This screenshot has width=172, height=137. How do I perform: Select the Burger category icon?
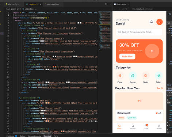[x=133, y=76]
